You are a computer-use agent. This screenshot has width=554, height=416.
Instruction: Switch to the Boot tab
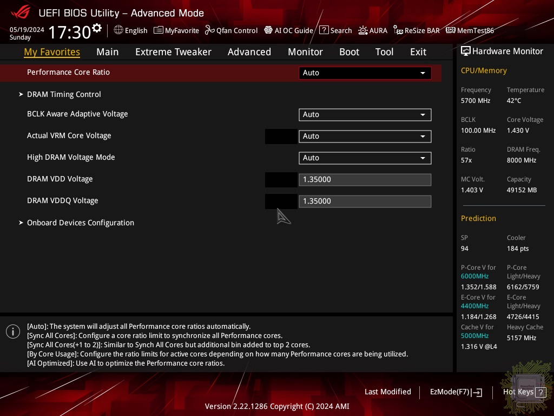[349, 52]
